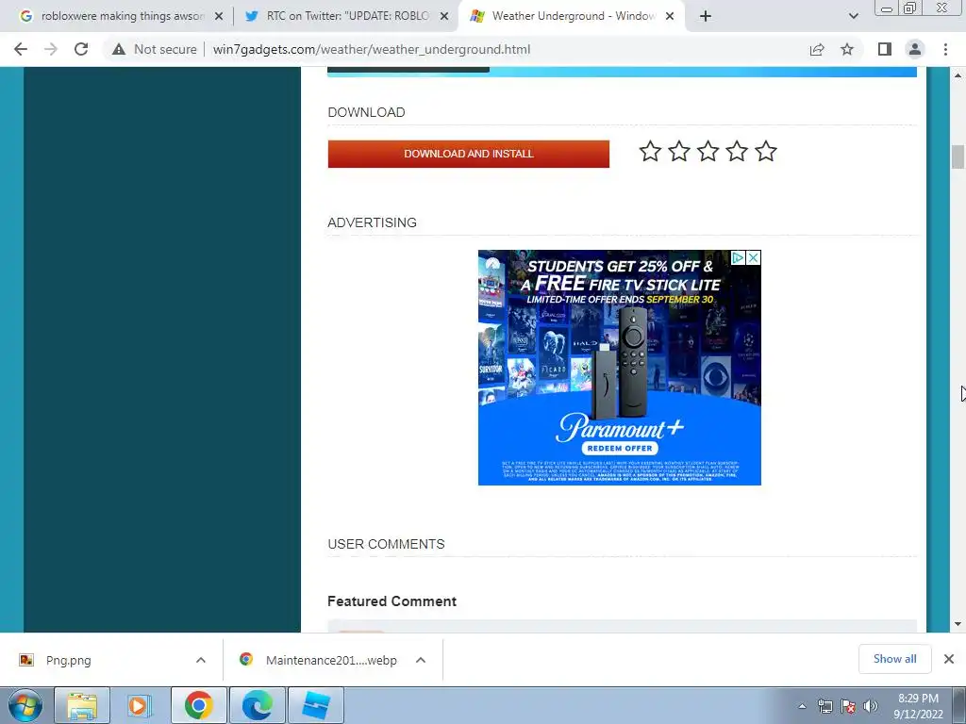Image resolution: width=966 pixels, height=724 pixels.
Task: Launch Windows Media Player from taskbar
Action: tap(140, 705)
